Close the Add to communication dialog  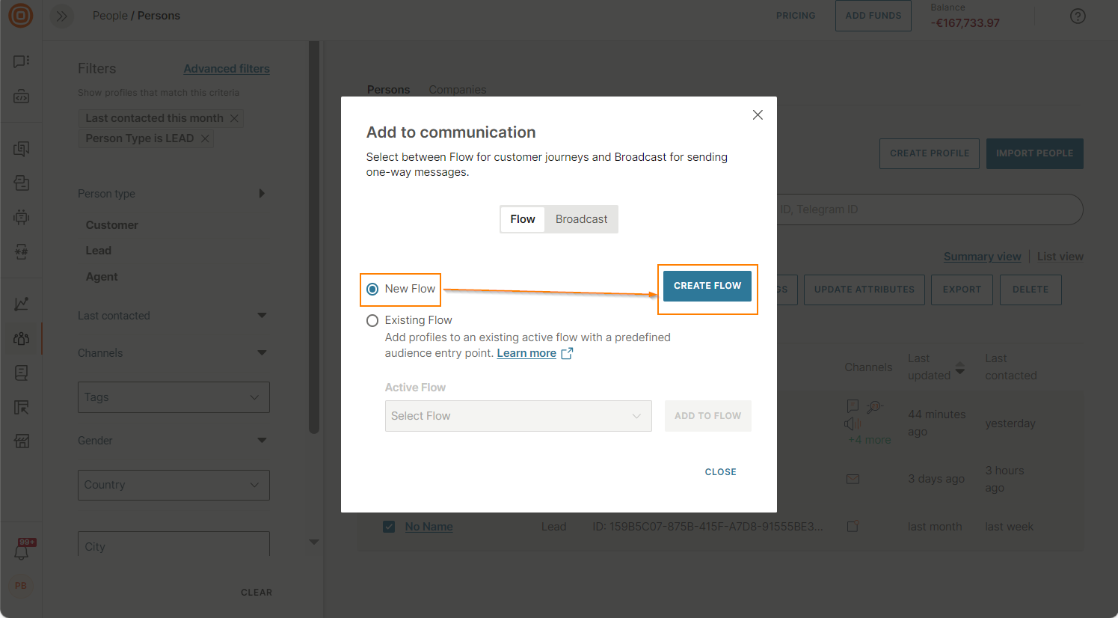point(758,115)
